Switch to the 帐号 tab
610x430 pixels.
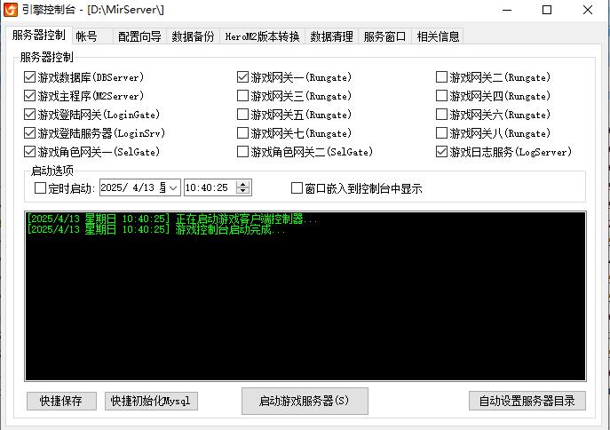point(91,36)
